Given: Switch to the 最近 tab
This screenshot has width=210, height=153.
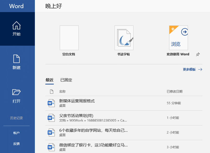Looking at the screenshot, I should (50, 80).
